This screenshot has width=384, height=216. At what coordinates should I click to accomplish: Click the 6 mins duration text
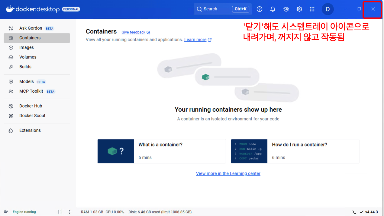279,157
